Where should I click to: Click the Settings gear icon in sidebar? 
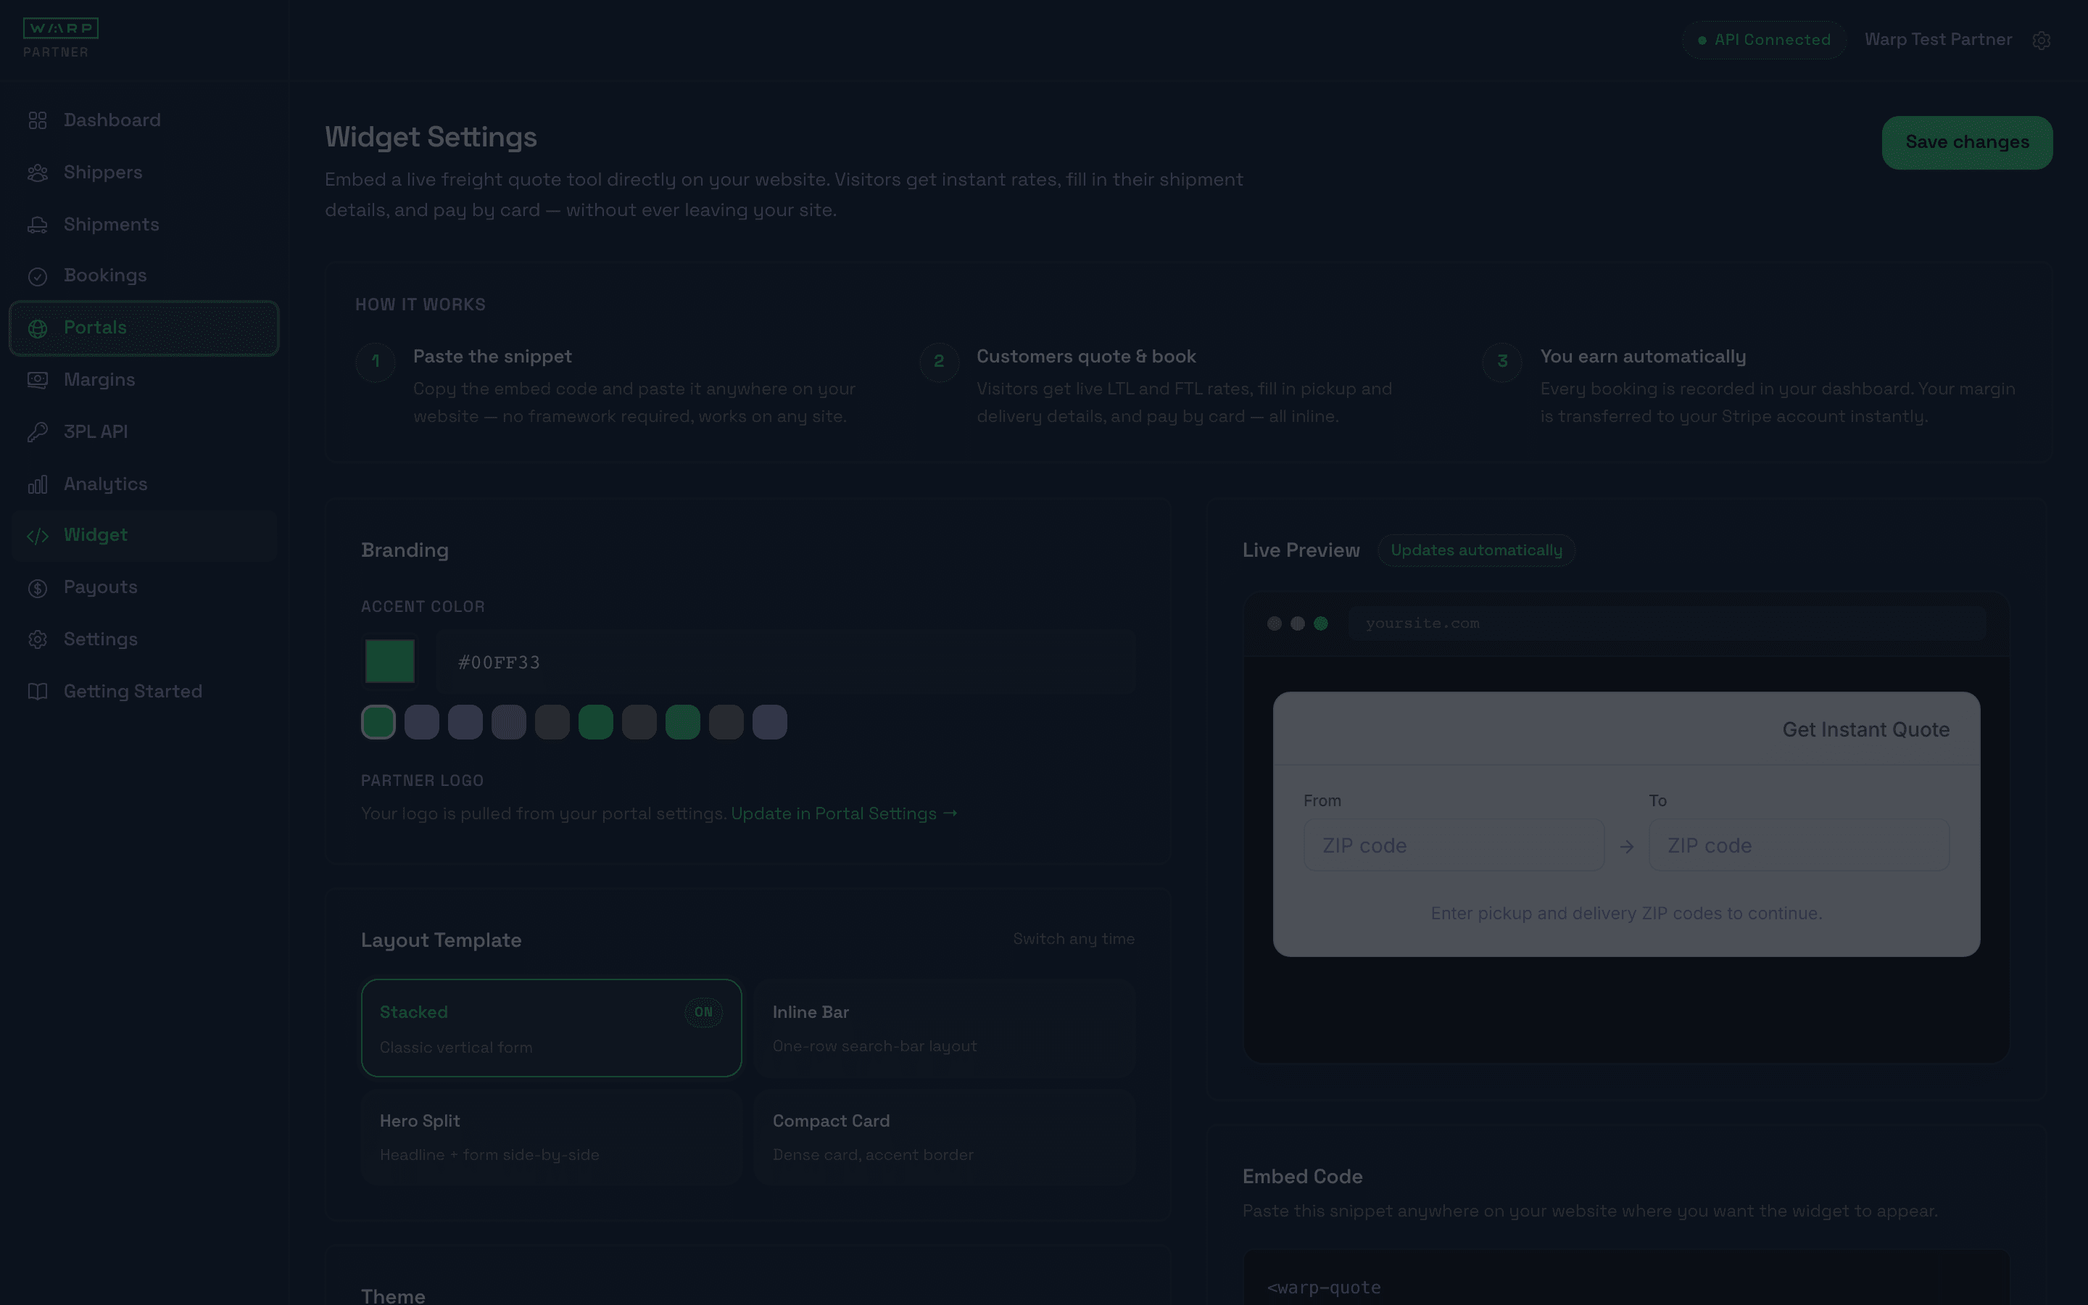[x=37, y=639]
